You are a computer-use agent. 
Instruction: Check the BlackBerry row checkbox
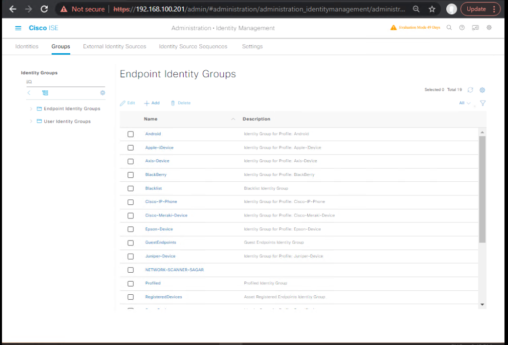pos(131,175)
